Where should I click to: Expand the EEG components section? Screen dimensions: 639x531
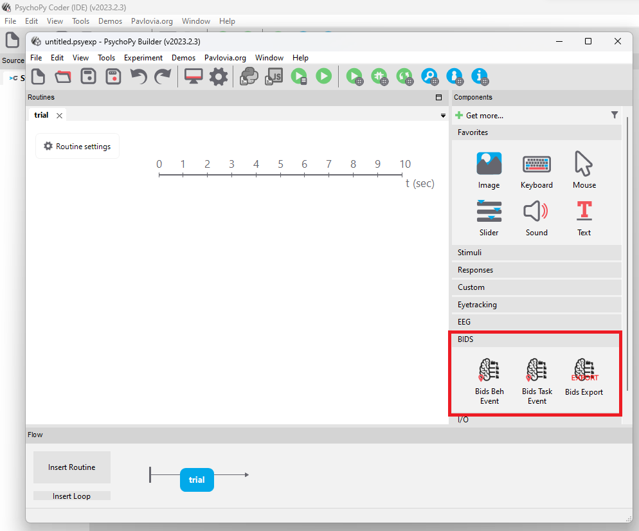536,322
